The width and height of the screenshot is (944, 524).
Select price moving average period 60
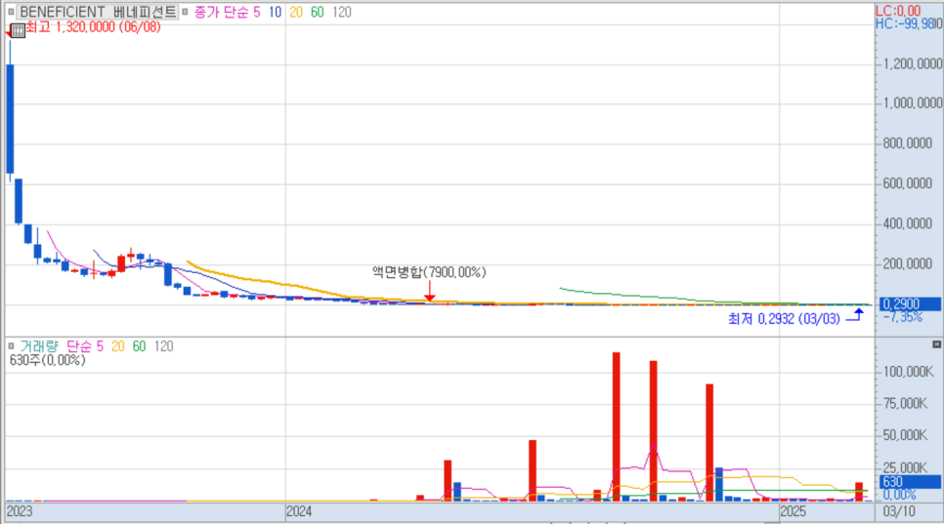coord(317,12)
